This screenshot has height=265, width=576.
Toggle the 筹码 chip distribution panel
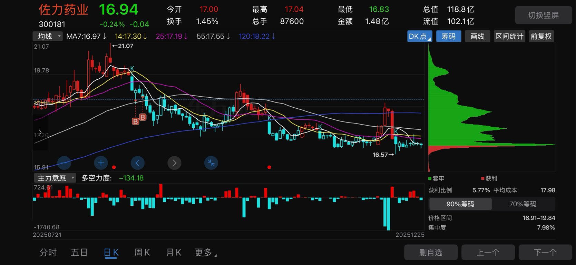[449, 36]
